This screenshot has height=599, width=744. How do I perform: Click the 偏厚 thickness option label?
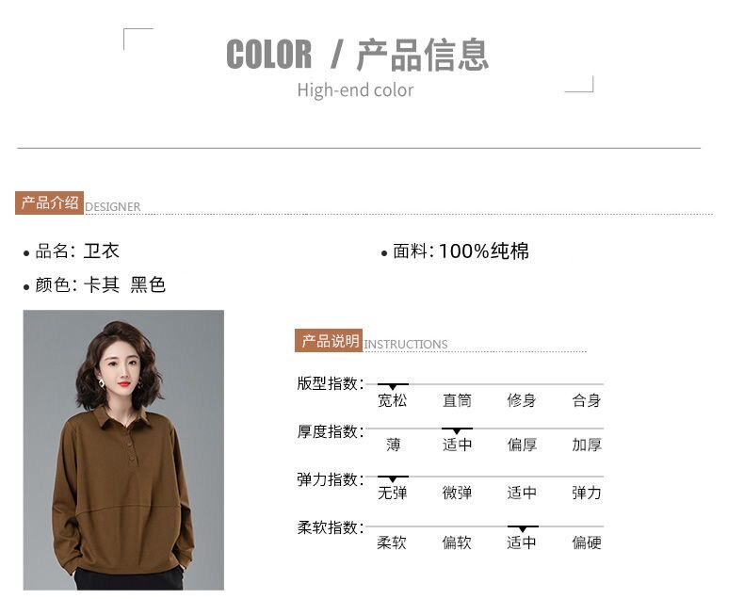(522, 445)
